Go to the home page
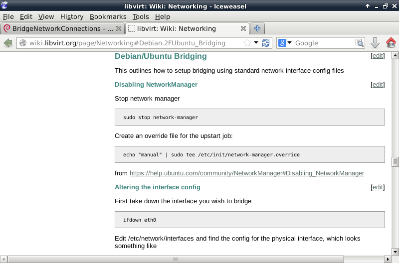The image size is (399, 263). point(391,43)
